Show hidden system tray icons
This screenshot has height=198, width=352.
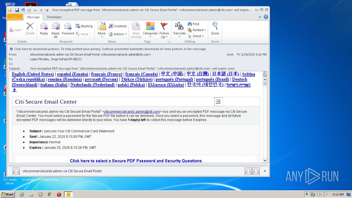[307, 194]
